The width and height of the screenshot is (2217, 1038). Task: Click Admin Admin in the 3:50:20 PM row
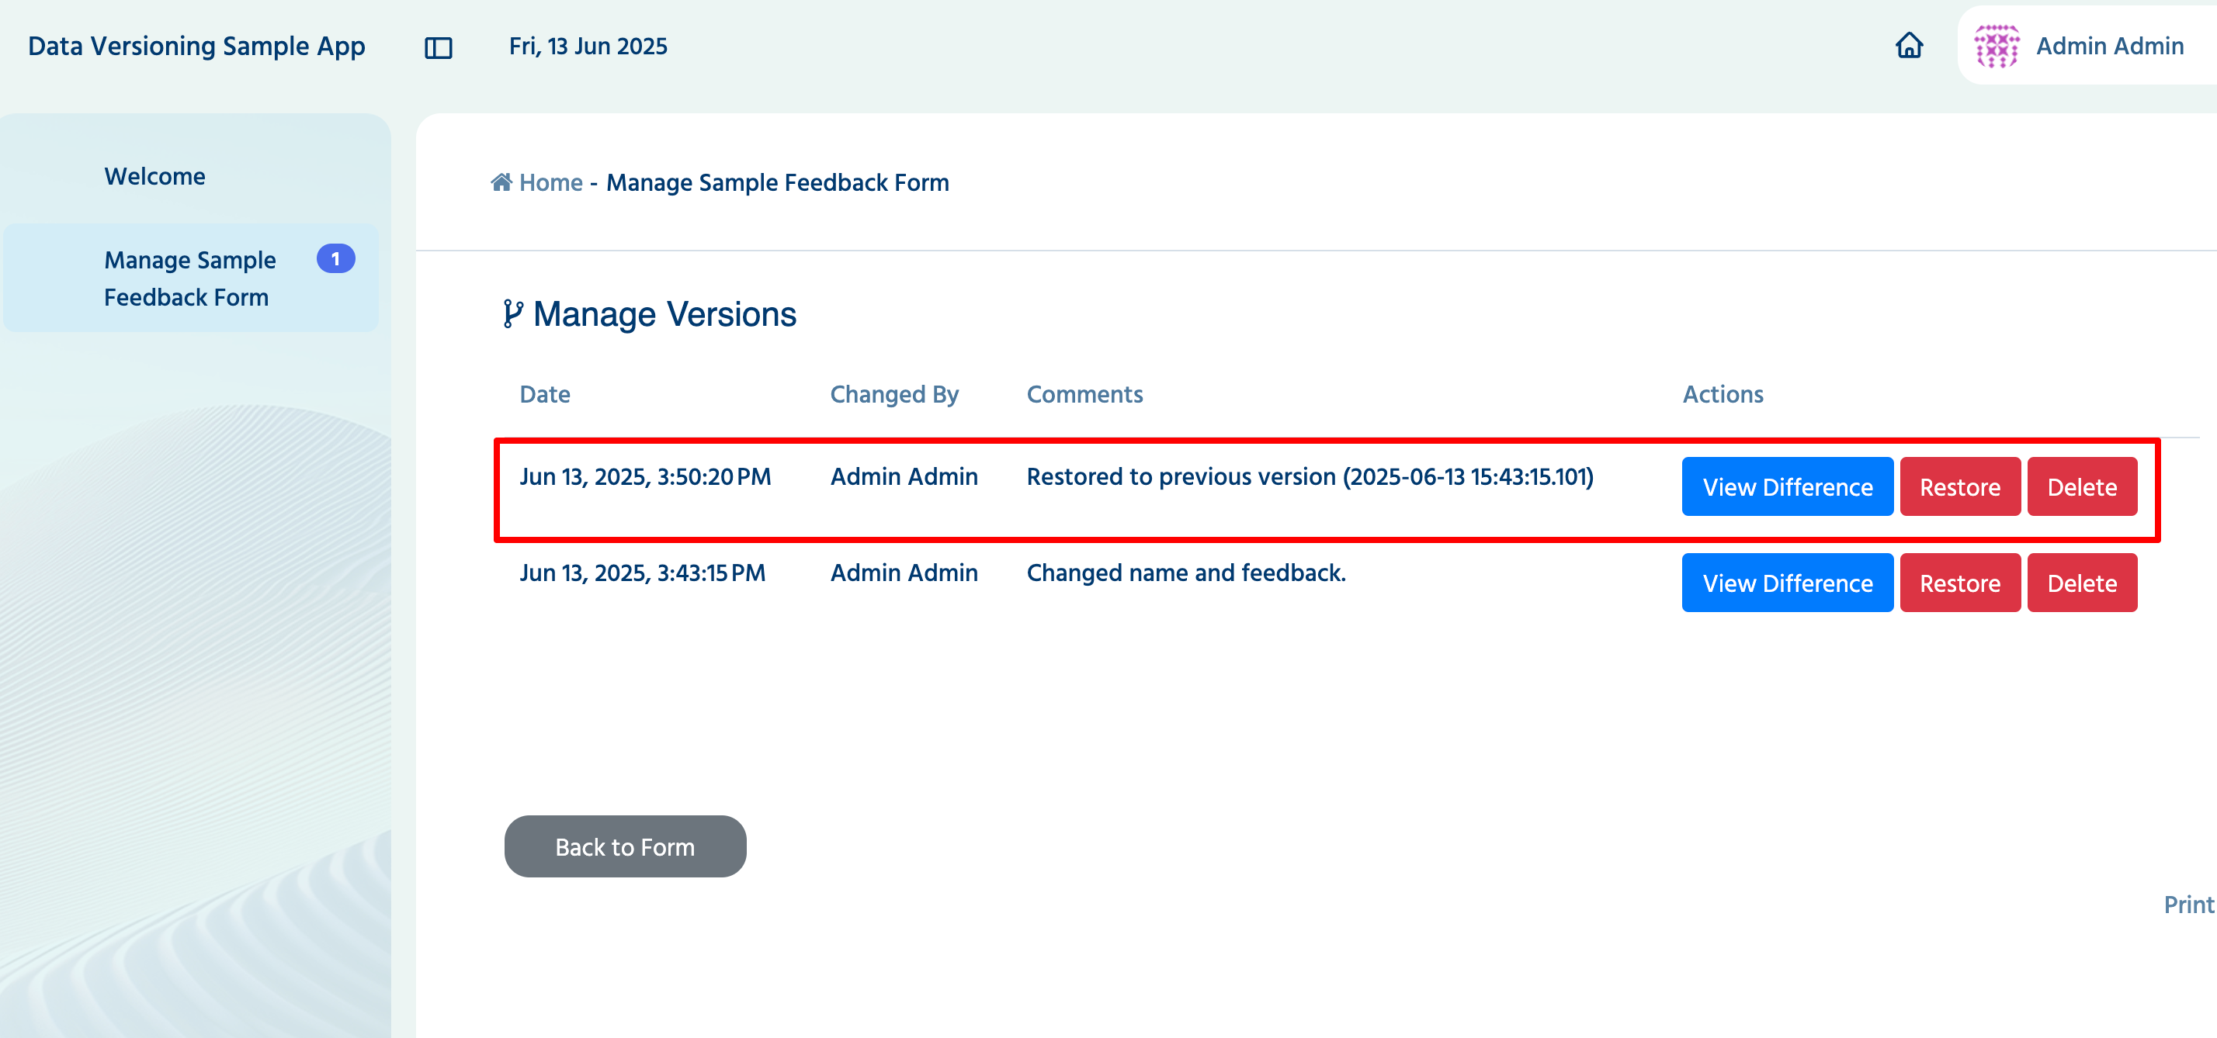pos(904,477)
